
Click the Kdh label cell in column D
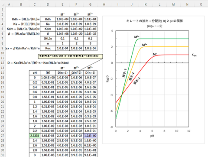(x=48, y=19)
